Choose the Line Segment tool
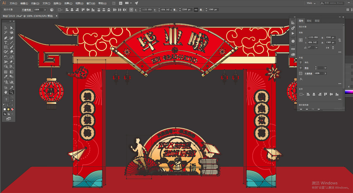This screenshot has width=353, height=193. pos(11,43)
